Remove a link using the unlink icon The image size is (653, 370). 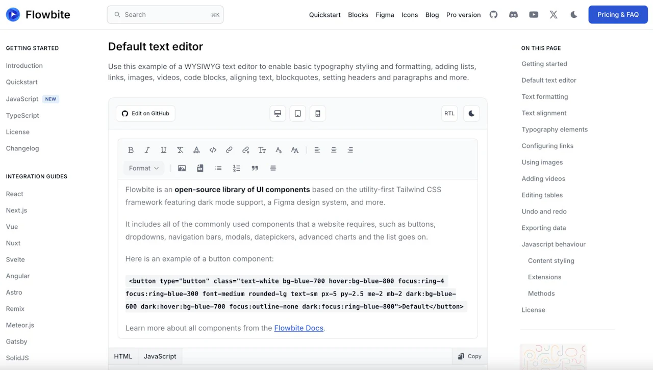245,150
